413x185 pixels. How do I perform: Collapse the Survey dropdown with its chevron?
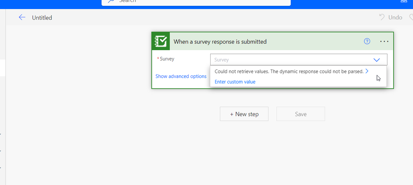[x=376, y=60]
